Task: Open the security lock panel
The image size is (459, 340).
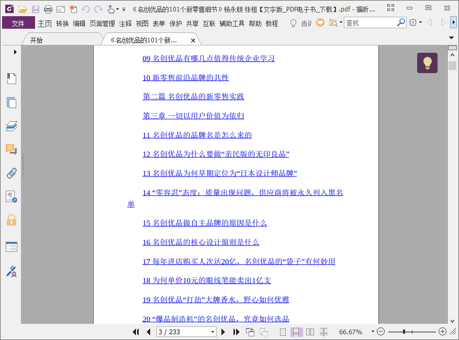Action: click(x=12, y=220)
